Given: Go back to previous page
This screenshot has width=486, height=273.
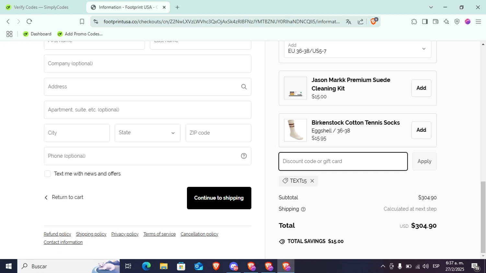Looking at the screenshot, I should coord(8,22).
